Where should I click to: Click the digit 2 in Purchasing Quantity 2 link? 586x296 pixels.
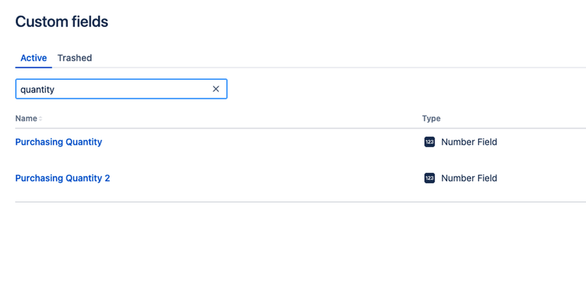[x=107, y=178]
